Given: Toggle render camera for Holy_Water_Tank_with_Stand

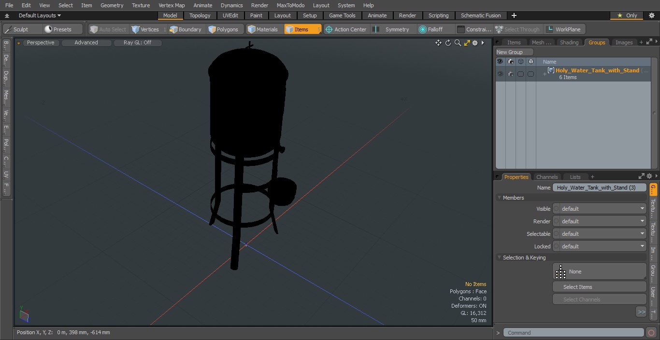Looking at the screenshot, I should pos(510,74).
